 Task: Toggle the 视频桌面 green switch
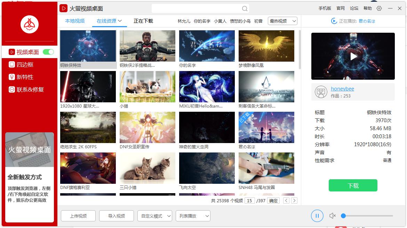[48, 52]
